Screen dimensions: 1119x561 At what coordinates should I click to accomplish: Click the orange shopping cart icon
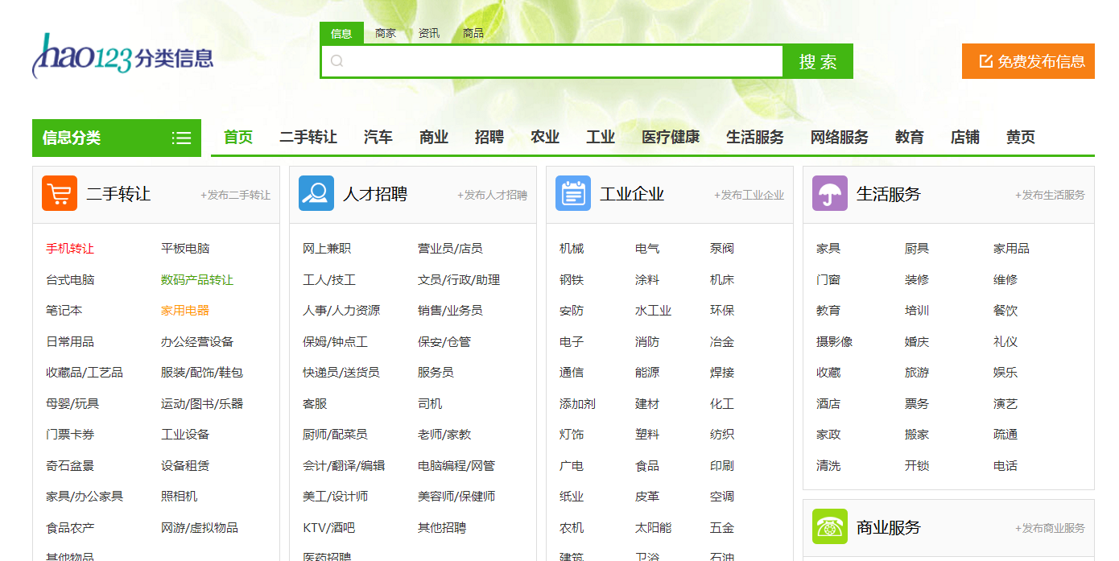pyautogui.click(x=60, y=193)
